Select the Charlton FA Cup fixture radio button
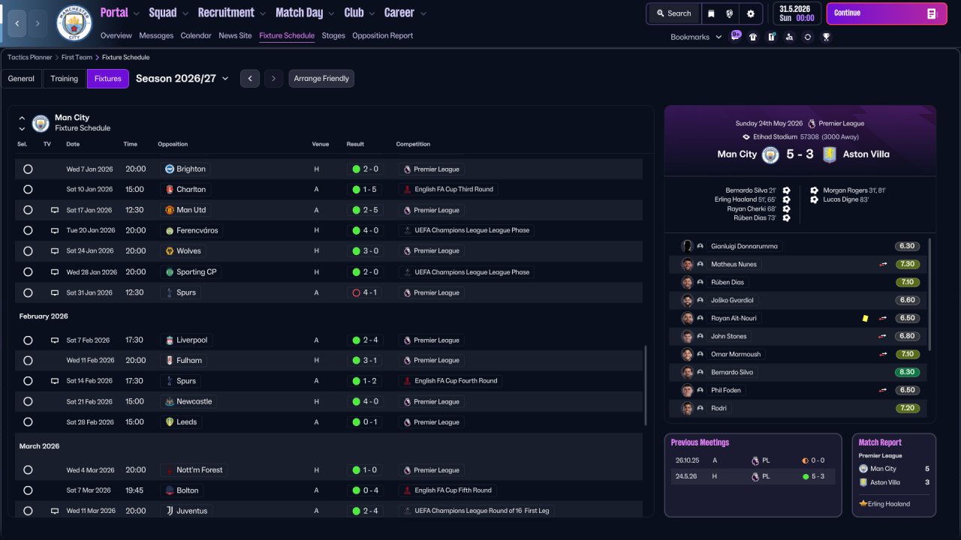Screen dimensions: 961x540 28,190
